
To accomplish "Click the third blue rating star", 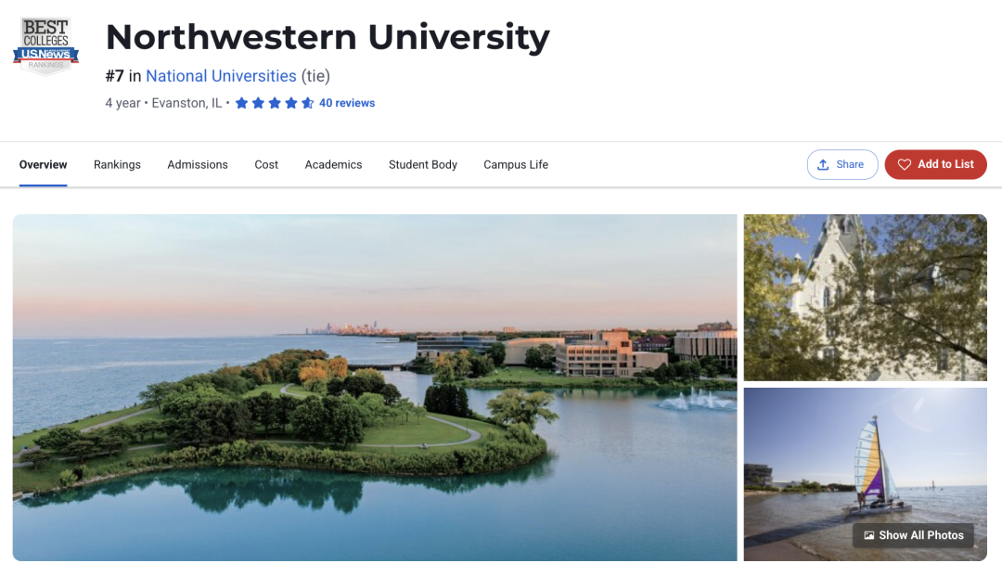I will (x=275, y=103).
